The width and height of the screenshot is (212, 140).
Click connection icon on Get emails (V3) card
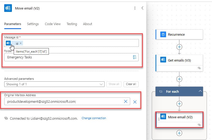[199, 68]
